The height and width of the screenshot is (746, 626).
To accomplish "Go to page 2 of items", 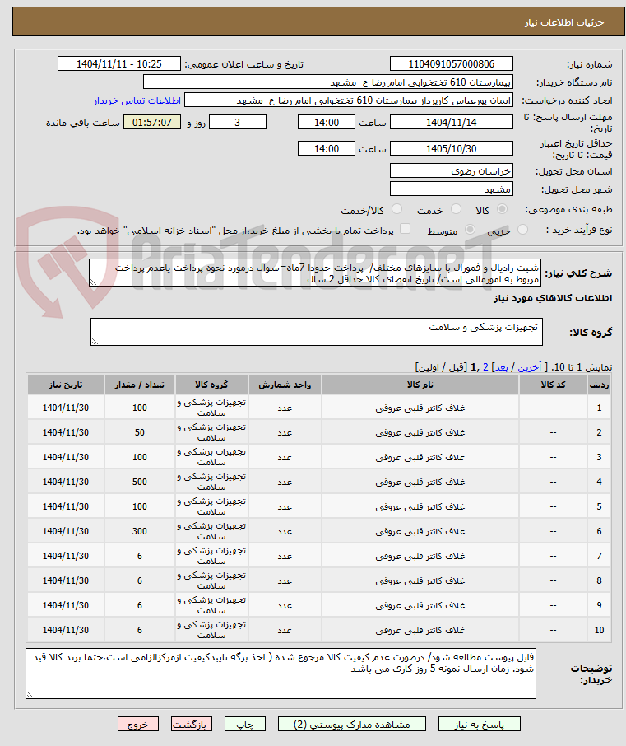I will click(485, 367).
